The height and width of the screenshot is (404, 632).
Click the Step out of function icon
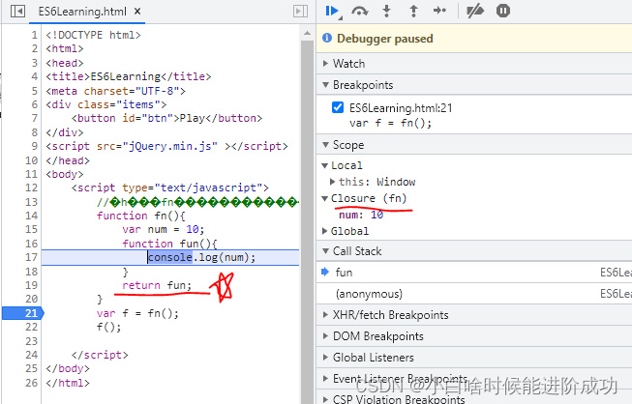pyautogui.click(x=413, y=11)
